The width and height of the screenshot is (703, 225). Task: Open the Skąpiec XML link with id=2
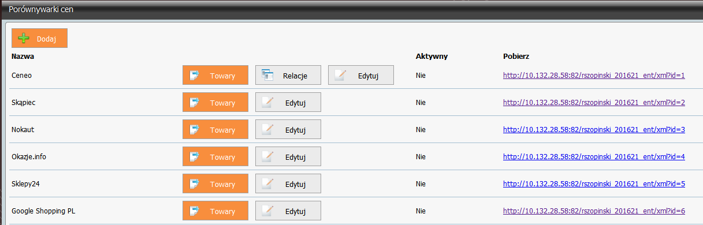594,103
